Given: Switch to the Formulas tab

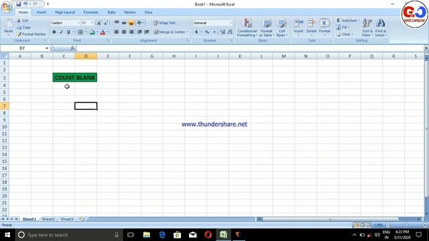Looking at the screenshot, I should click(x=91, y=12).
